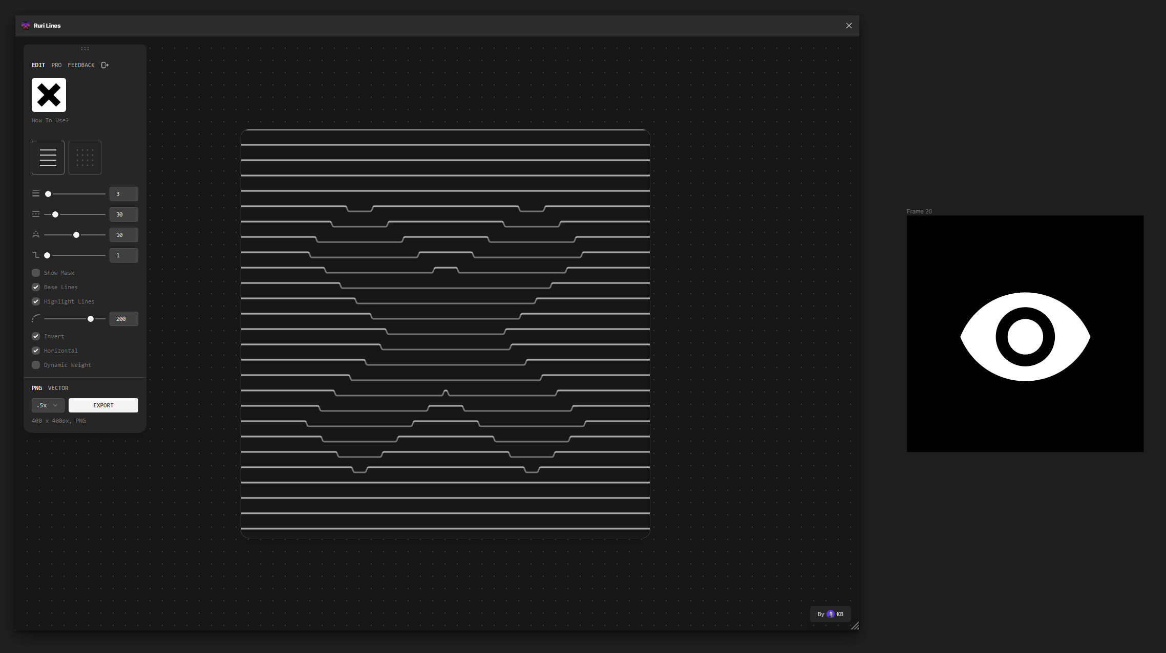Click the slider handle for value 200
1166x653 pixels.
(91, 319)
